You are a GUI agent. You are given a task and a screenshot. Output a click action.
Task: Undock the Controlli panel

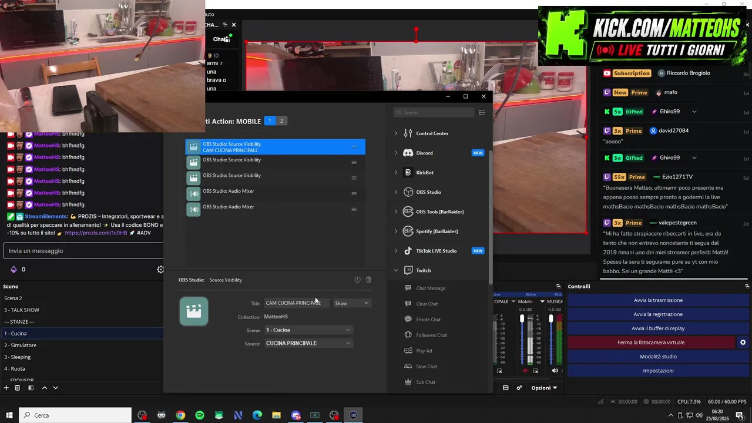pos(746,286)
